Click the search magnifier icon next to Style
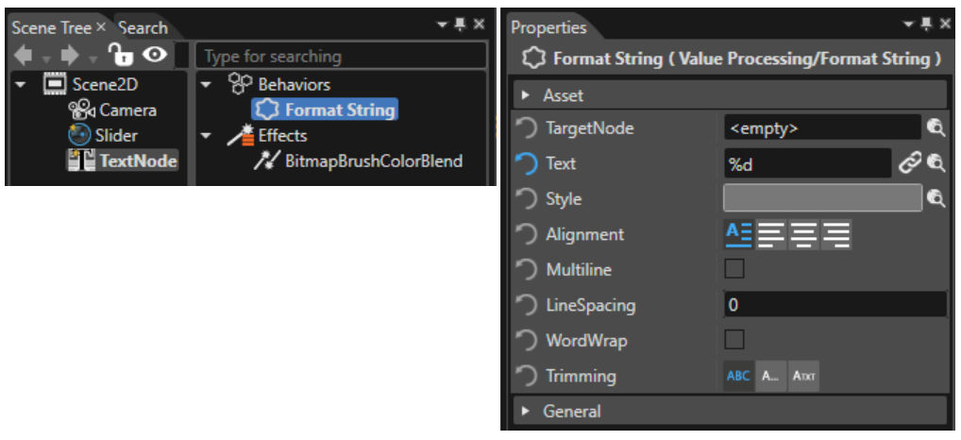Viewport: 961px width, 440px height. [936, 198]
